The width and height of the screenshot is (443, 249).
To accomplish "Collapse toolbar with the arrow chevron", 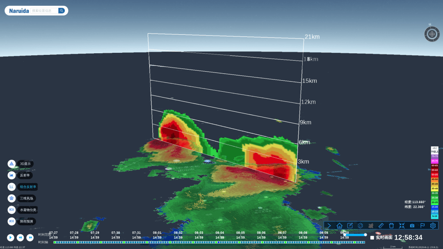I will pyautogui.click(x=329, y=225).
